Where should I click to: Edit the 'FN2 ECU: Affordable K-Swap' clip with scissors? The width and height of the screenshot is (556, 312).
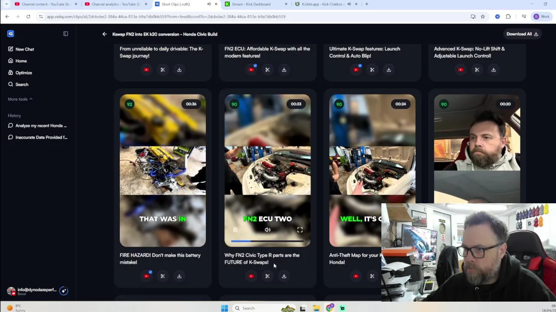coord(268,70)
